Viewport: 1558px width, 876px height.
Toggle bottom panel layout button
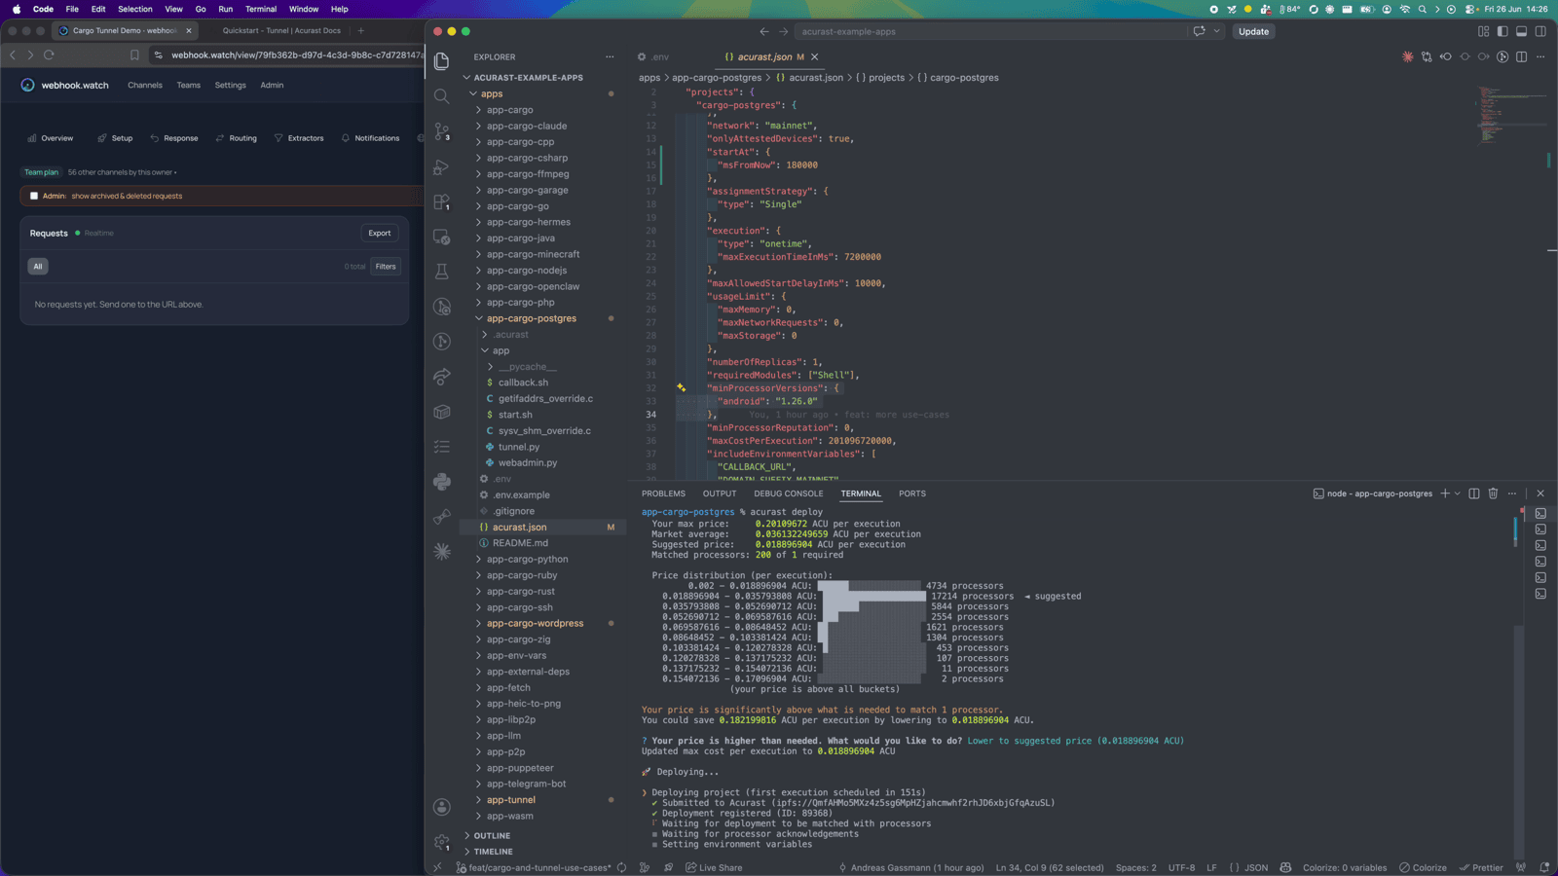pos(1521,31)
